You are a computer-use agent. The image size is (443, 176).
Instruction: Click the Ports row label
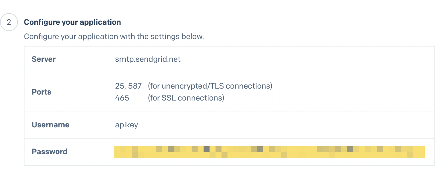(x=42, y=92)
